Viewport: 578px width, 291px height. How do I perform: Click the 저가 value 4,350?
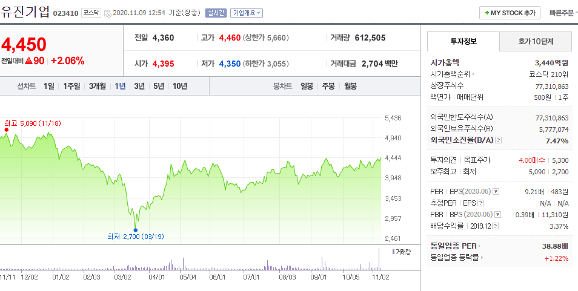click(x=230, y=64)
